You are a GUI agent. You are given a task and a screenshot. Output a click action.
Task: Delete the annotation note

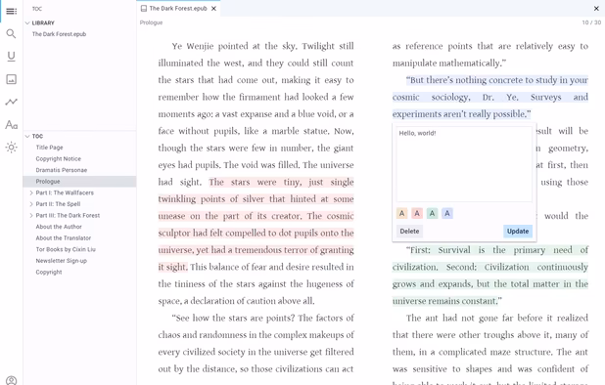point(409,232)
